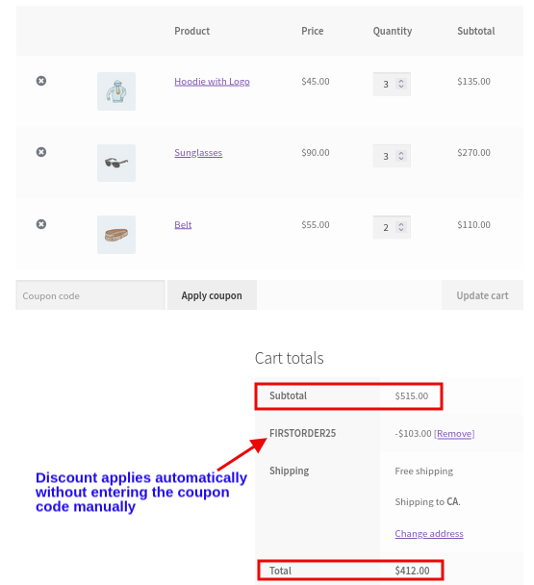Open the Change address link
534x585 pixels.
pyautogui.click(x=429, y=533)
